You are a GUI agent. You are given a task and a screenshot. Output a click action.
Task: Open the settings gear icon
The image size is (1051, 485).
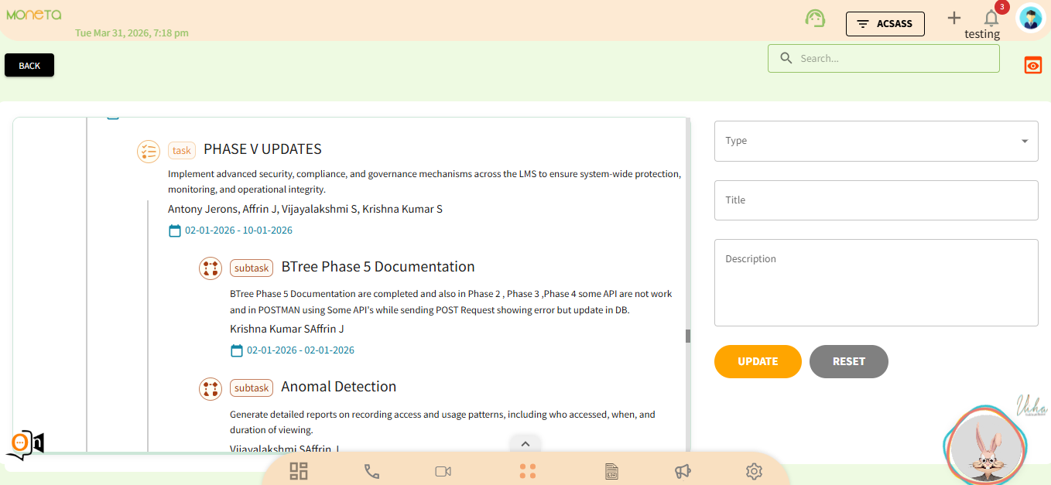(x=754, y=471)
